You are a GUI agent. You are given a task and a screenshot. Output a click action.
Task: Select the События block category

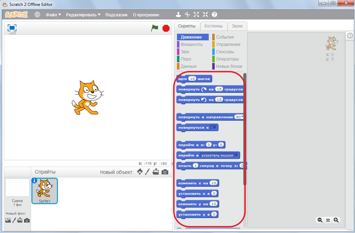[x=223, y=37]
